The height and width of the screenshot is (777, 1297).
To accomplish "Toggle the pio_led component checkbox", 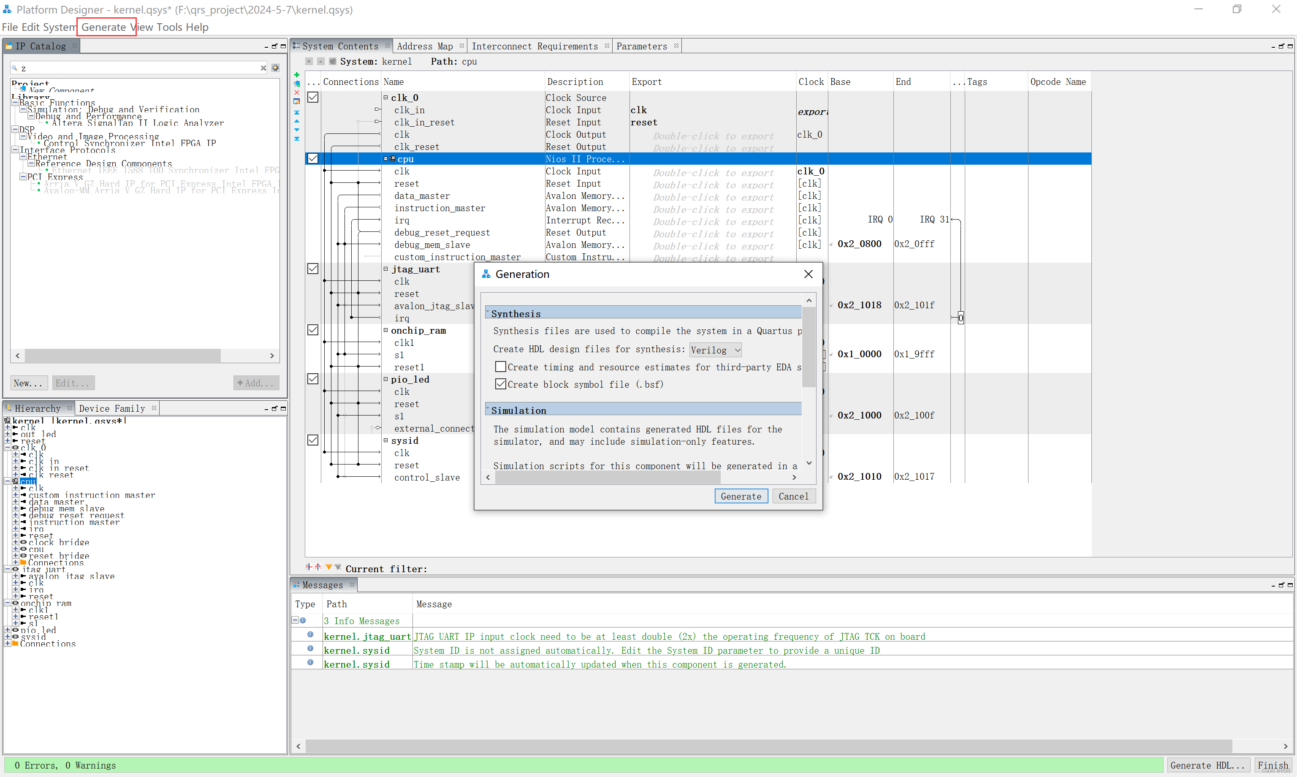I will (x=313, y=379).
